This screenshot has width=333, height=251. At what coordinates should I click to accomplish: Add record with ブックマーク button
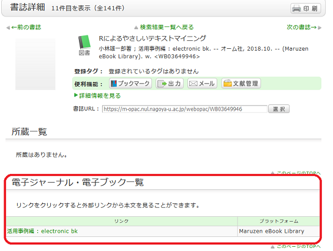(x=130, y=84)
